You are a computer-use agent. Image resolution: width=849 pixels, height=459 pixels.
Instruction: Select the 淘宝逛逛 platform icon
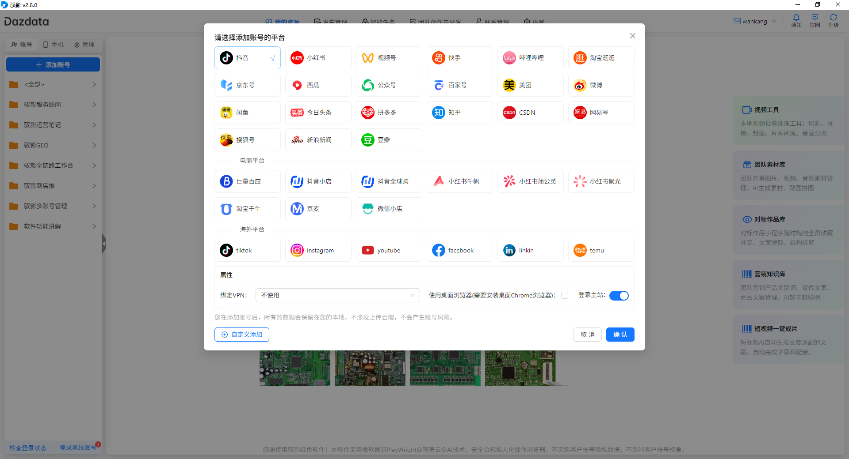click(x=580, y=58)
